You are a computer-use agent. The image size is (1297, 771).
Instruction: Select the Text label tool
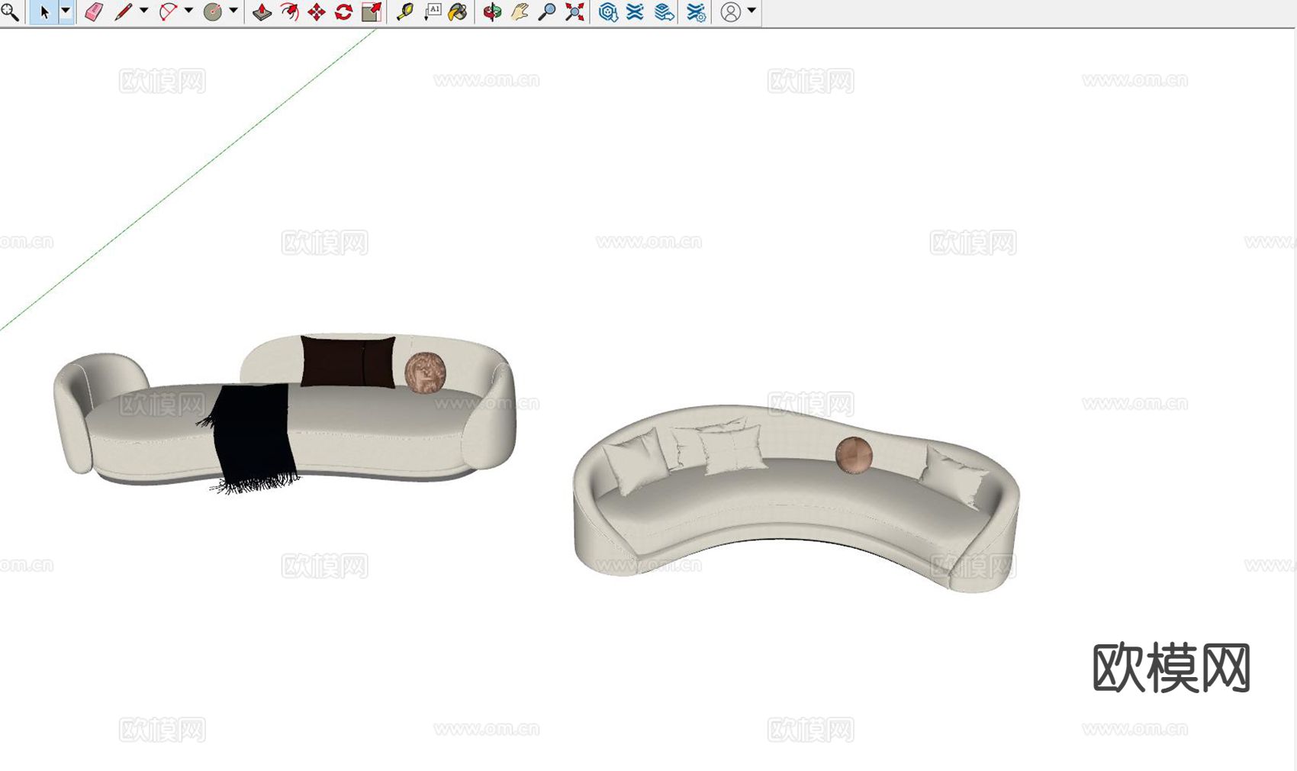[433, 11]
